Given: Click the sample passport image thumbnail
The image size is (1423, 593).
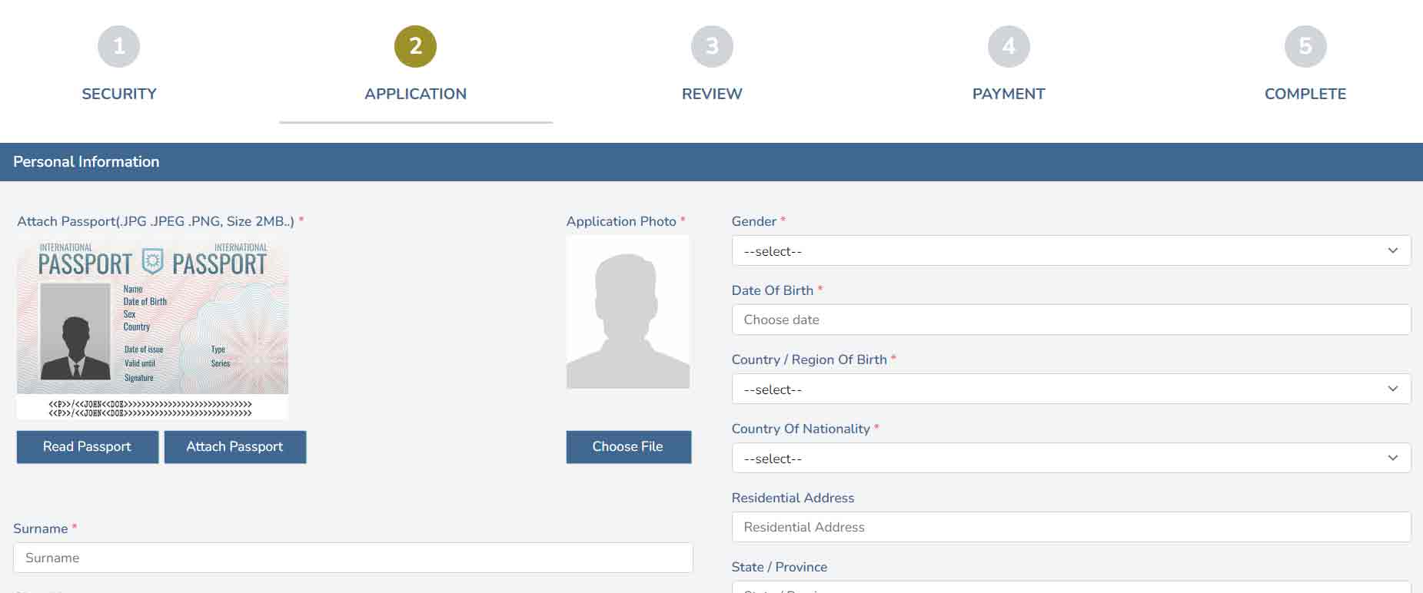Looking at the screenshot, I should (152, 330).
